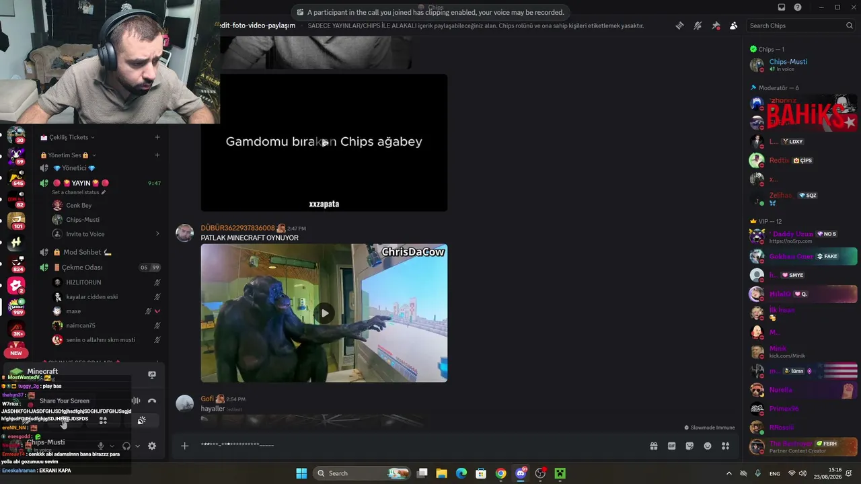Image resolution: width=861 pixels, height=484 pixels.
Task: Open Windows Start menu
Action: pyautogui.click(x=301, y=473)
